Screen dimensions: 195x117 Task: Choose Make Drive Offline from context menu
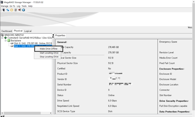(49, 49)
